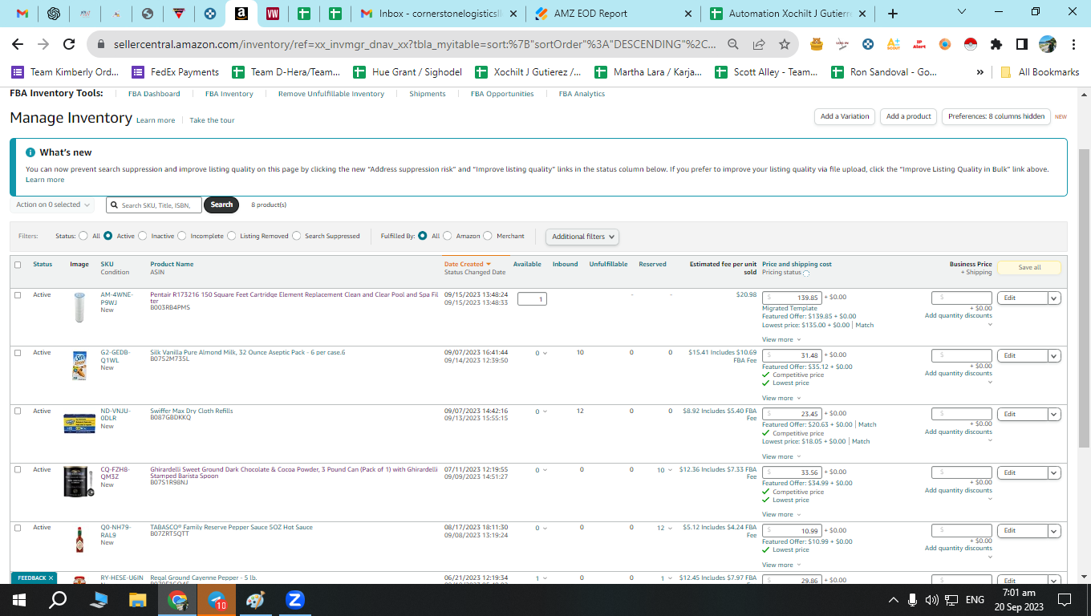1091x616 pixels.
Task: Click the Search button
Action: (221, 205)
